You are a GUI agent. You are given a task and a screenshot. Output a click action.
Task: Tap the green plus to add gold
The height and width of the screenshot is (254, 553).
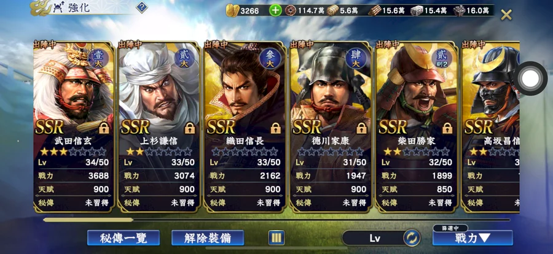(275, 10)
